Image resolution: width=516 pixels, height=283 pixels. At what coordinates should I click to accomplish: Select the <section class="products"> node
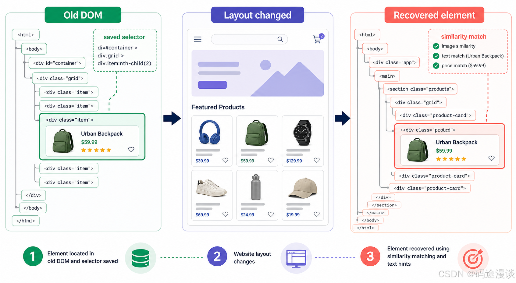point(420,89)
